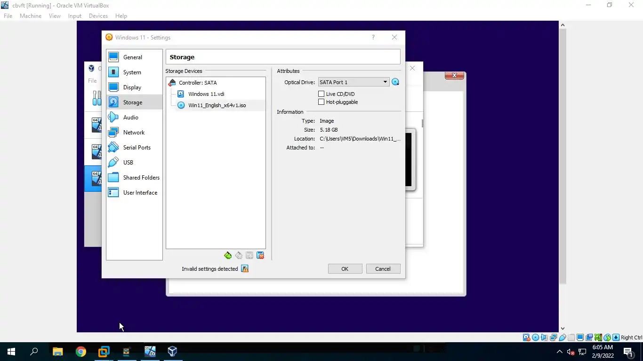
Task: Click the optical disc indicator in VM status bar
Action: 535,337
